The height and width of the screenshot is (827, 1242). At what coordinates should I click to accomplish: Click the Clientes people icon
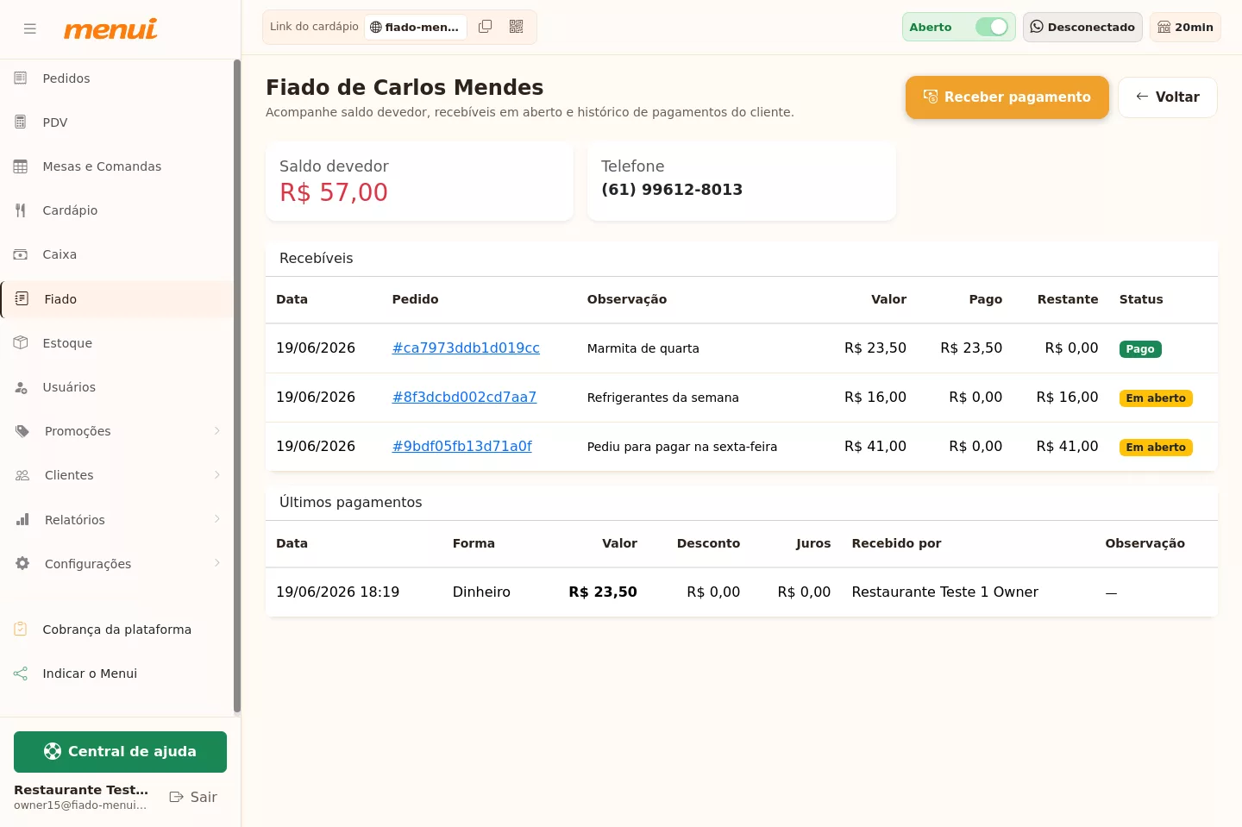click(x=22, y=475)
